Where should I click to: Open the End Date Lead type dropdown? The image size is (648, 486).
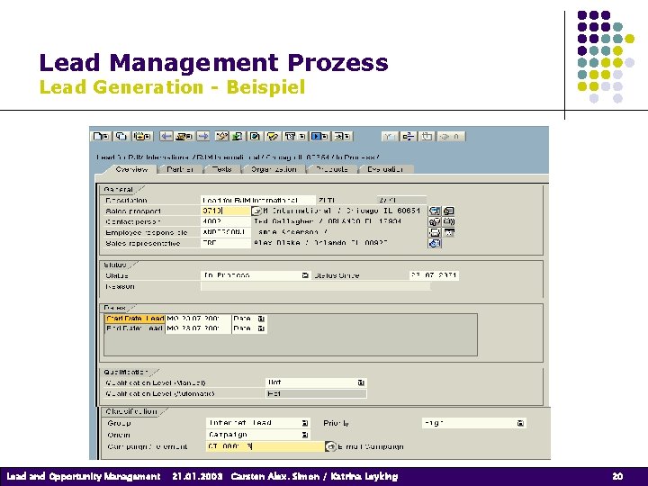[261, 328]
